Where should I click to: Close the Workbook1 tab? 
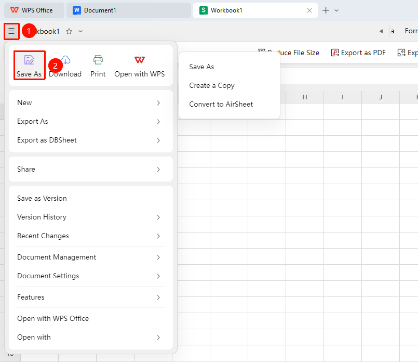tap(309, 10)
